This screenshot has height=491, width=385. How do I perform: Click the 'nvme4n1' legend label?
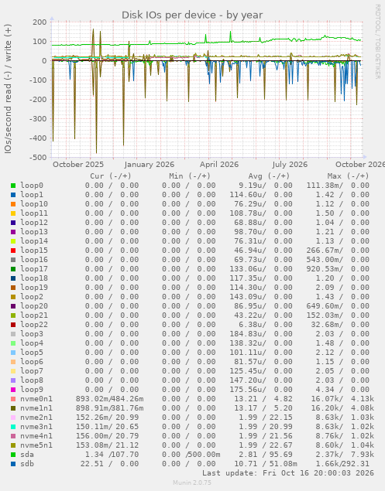pos(36,436)
